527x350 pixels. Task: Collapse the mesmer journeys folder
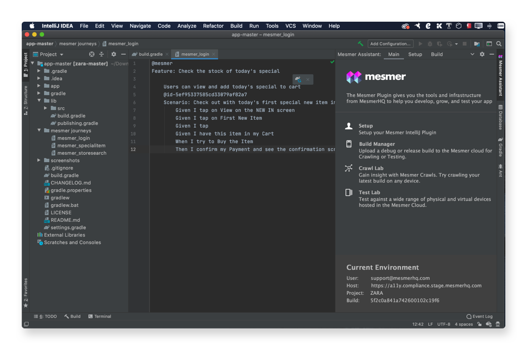coord(39,130)
